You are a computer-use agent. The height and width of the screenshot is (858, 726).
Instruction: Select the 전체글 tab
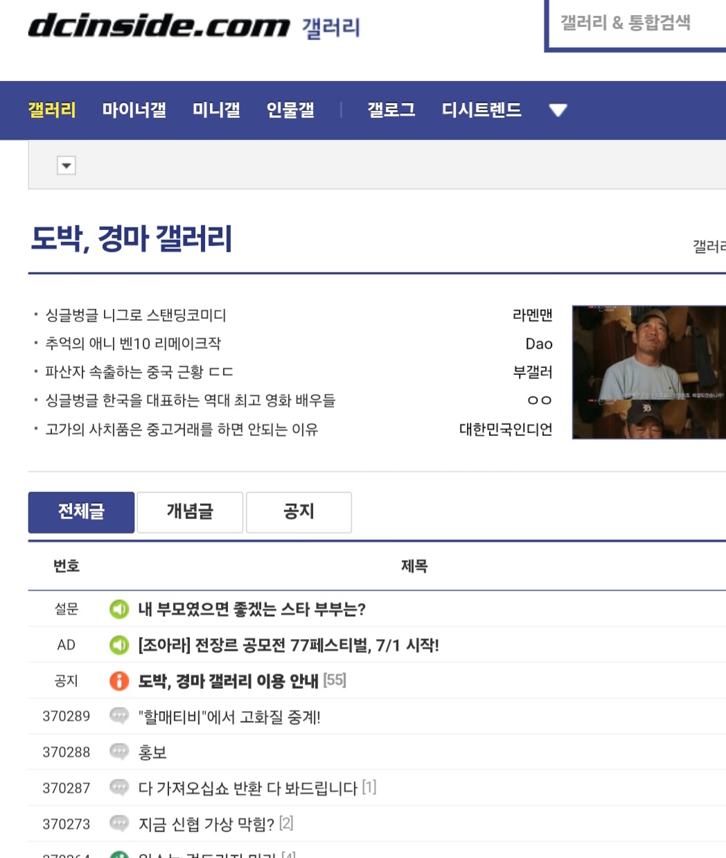pyautogui.click(x=81, y=512)
